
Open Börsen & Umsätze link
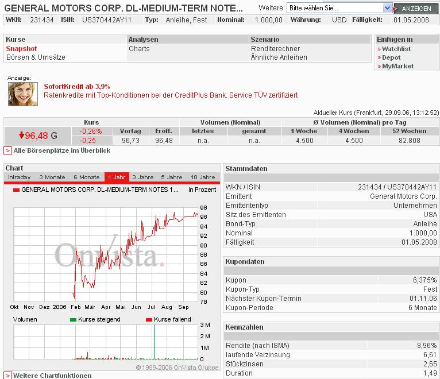point(36,57)
